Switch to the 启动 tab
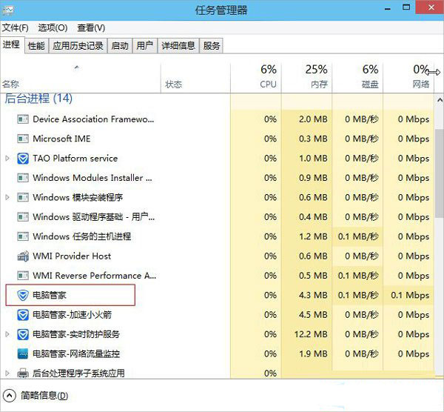This screenshot has height=412, width=444. pyautogui.click(x=119, y=46)
